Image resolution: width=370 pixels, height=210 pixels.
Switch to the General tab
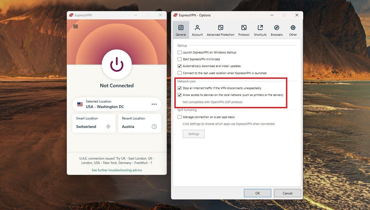tap(181, 30)
